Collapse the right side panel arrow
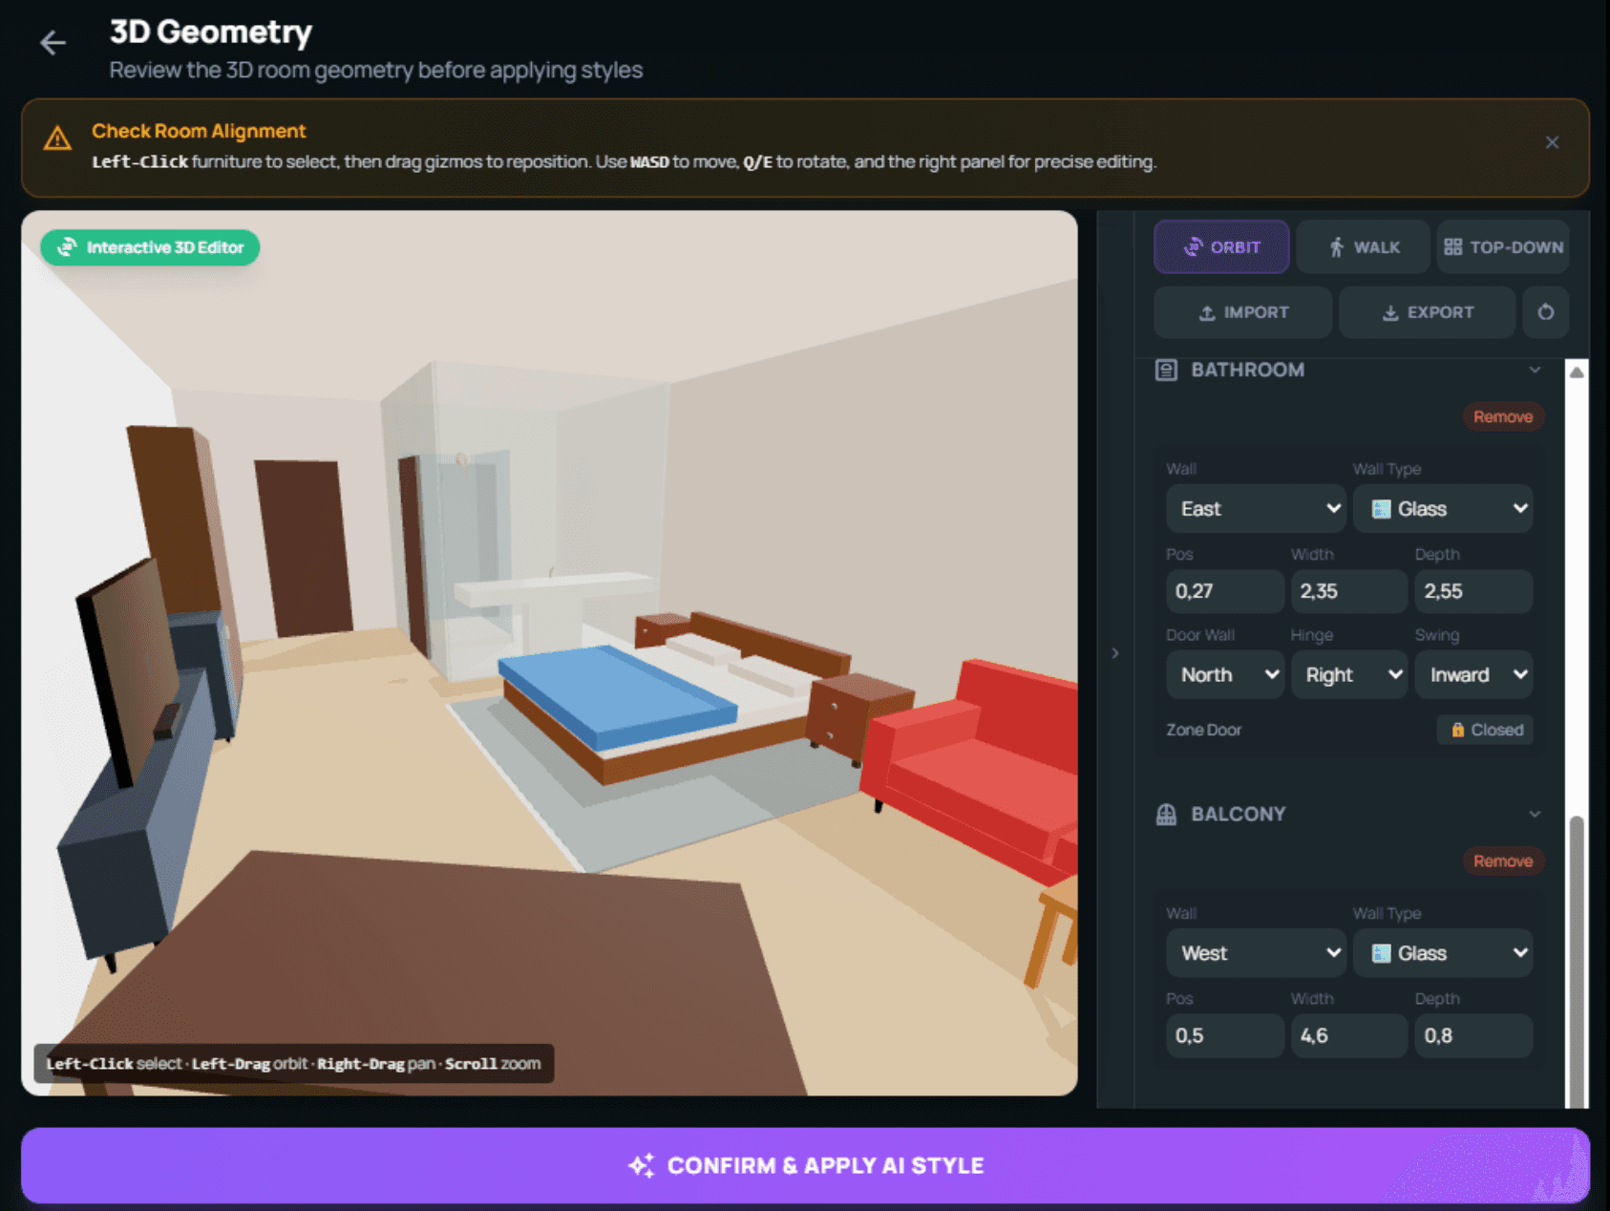The height and width of the screenshot is (1211, 1610). tap(1114, 653)
